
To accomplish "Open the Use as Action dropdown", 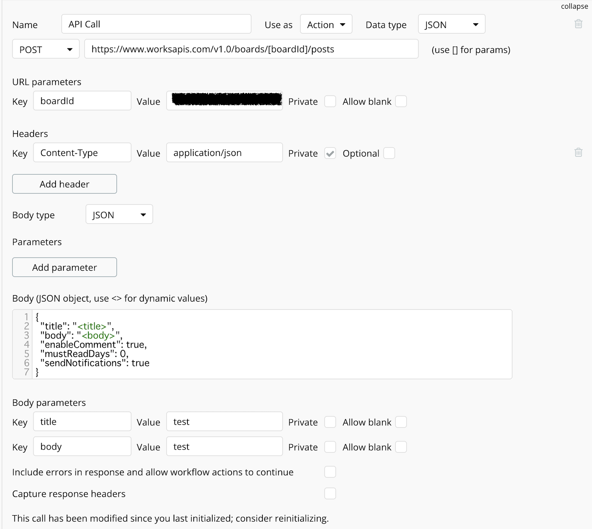I will pos(326,24).
